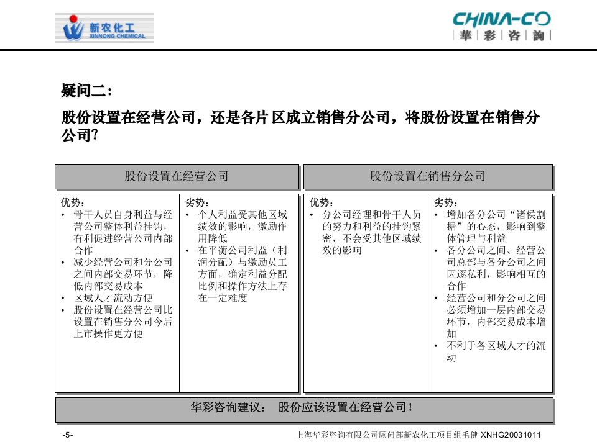Screen dimensions: 597x447
Task: Click bullet text 分公司经理和骨干人员的努力和利益
Action: point(372,232)
